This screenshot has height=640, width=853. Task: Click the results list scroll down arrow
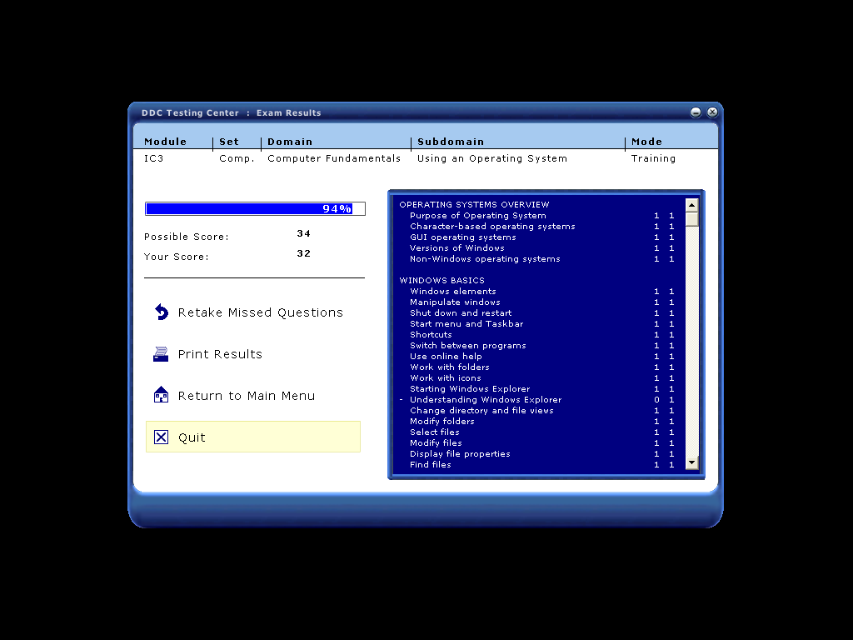(x=691, y=462)
